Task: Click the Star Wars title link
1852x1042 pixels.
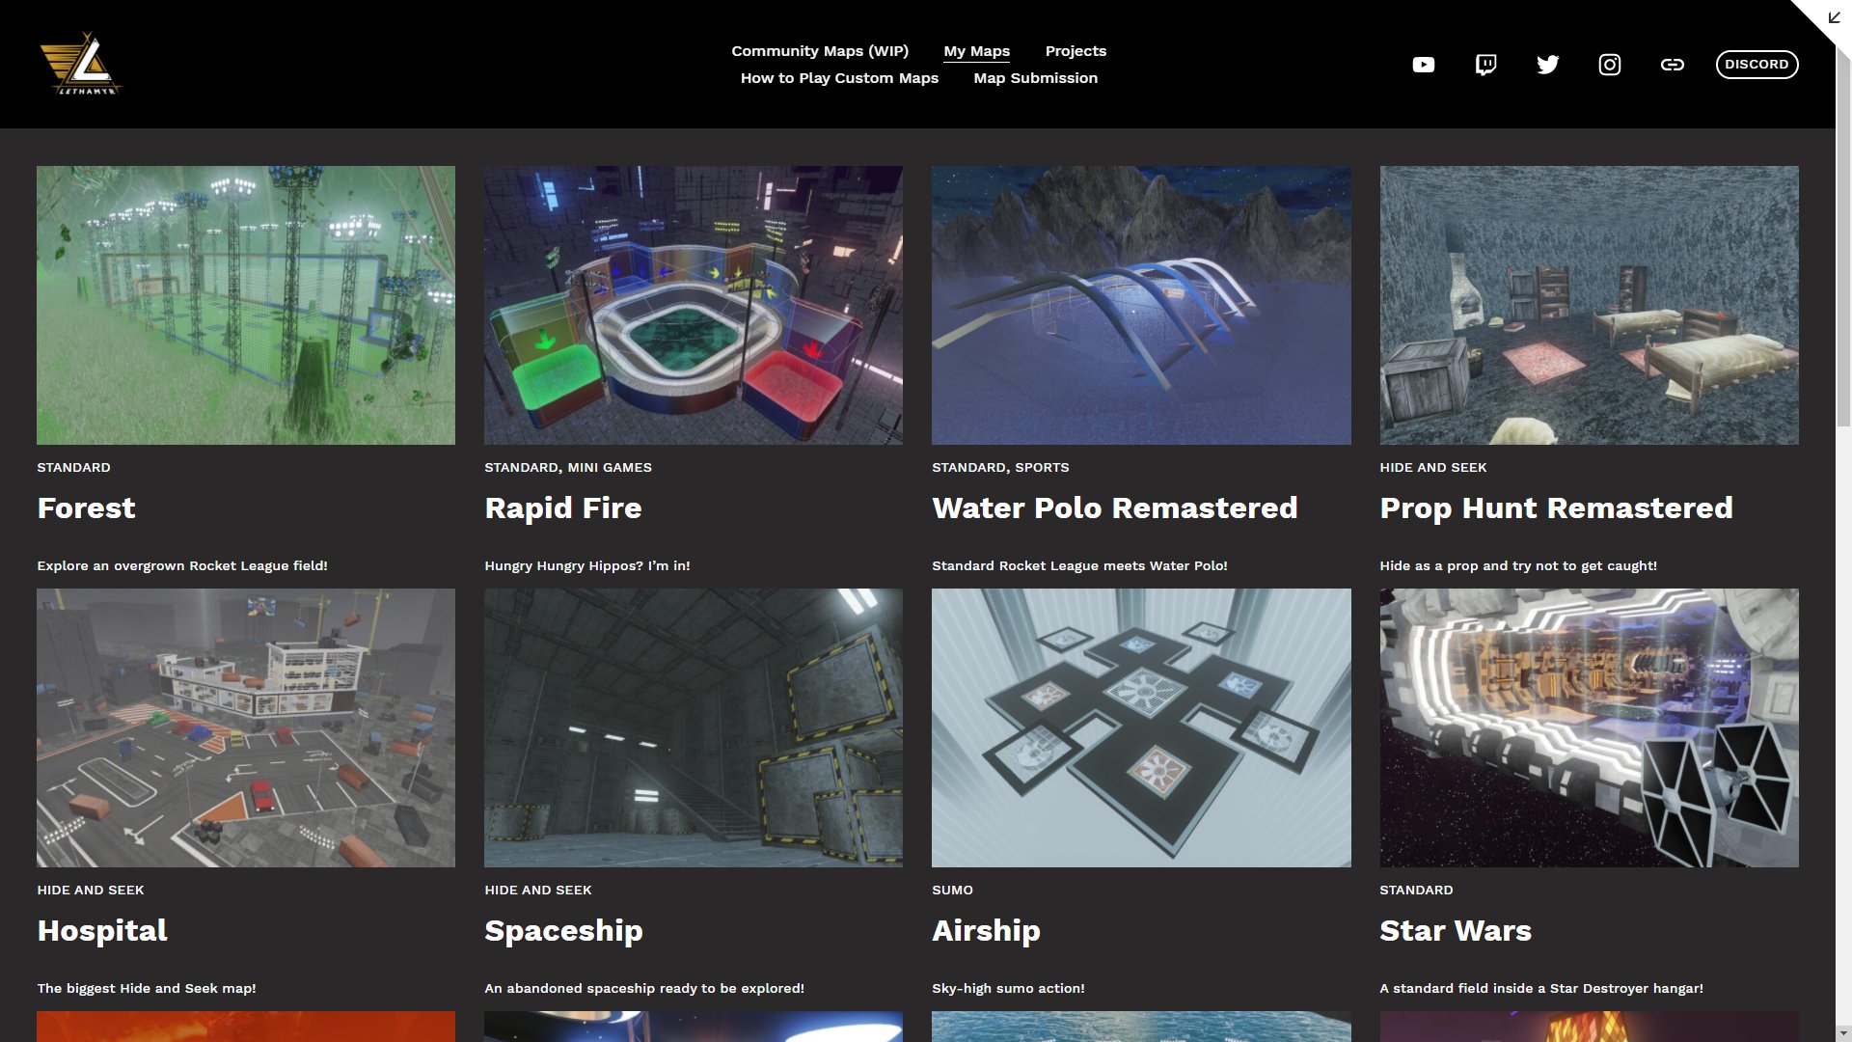Action: click(x=1456, y=931)
